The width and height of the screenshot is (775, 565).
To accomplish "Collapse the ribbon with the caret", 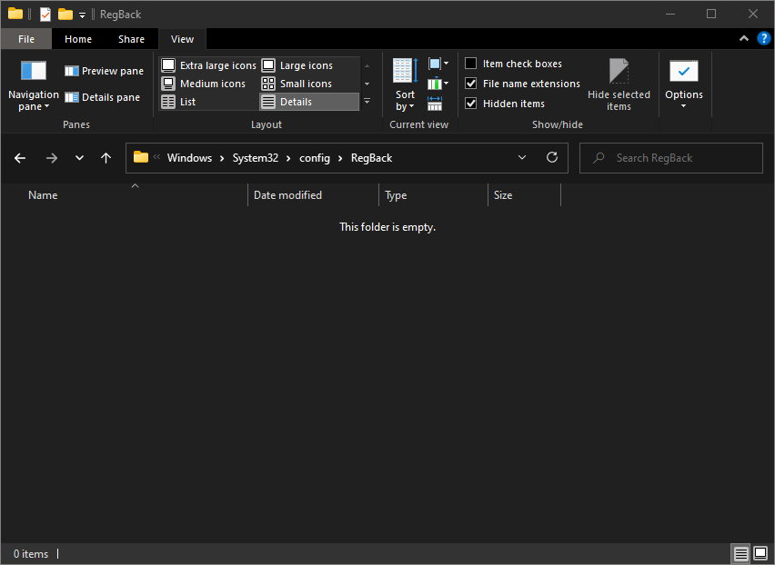I will coord(743,38).
